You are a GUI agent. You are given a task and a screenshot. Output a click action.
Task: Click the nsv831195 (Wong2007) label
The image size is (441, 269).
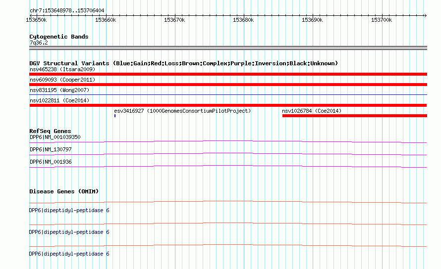[59, 90]
